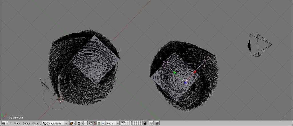Screen dimensions: 293x126
Task: Click the blue manipulator center circle
Action: [185, 82]
